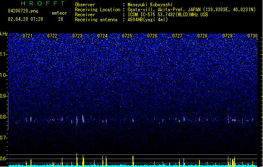
Task: Click the Receiving Location label
Action: pyautogui.click(x=97, y=10)
